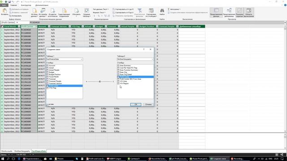287x161 pixels.
Task: Click the Save icon in quick access toolbar
Action: pos(9,2)
